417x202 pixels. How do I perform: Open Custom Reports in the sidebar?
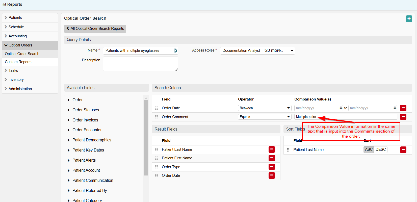point(18,62)
